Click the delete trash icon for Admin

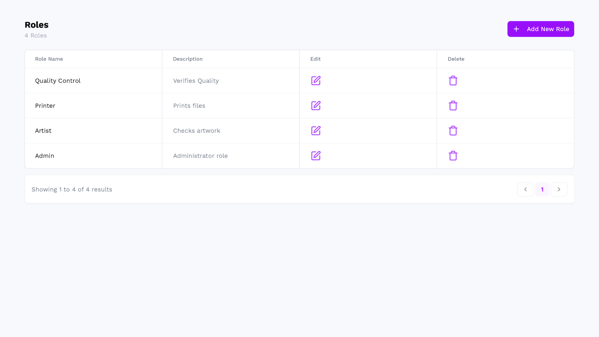pos(453,156)
